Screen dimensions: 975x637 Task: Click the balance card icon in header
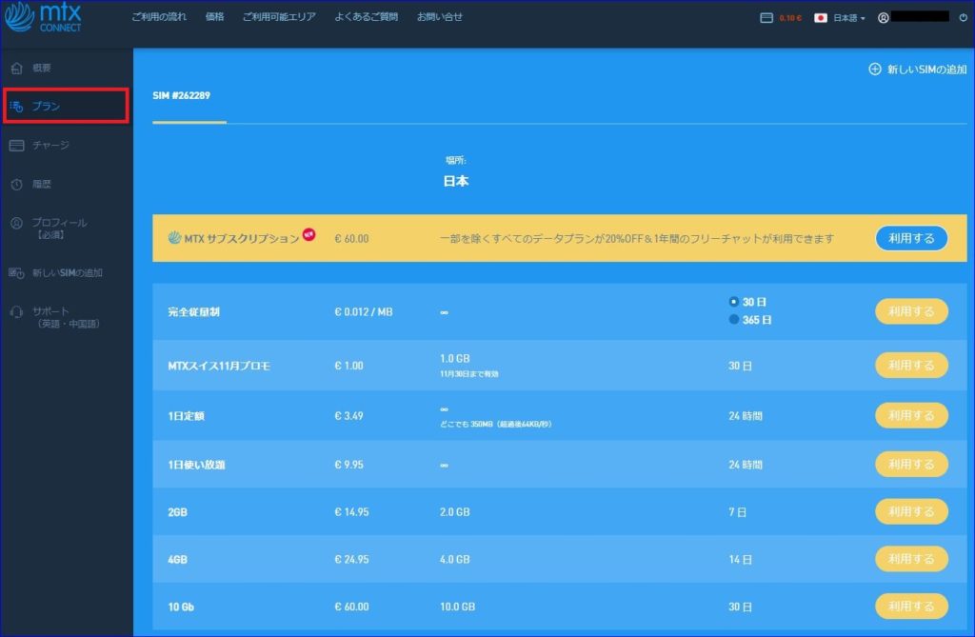click(766, 18)
